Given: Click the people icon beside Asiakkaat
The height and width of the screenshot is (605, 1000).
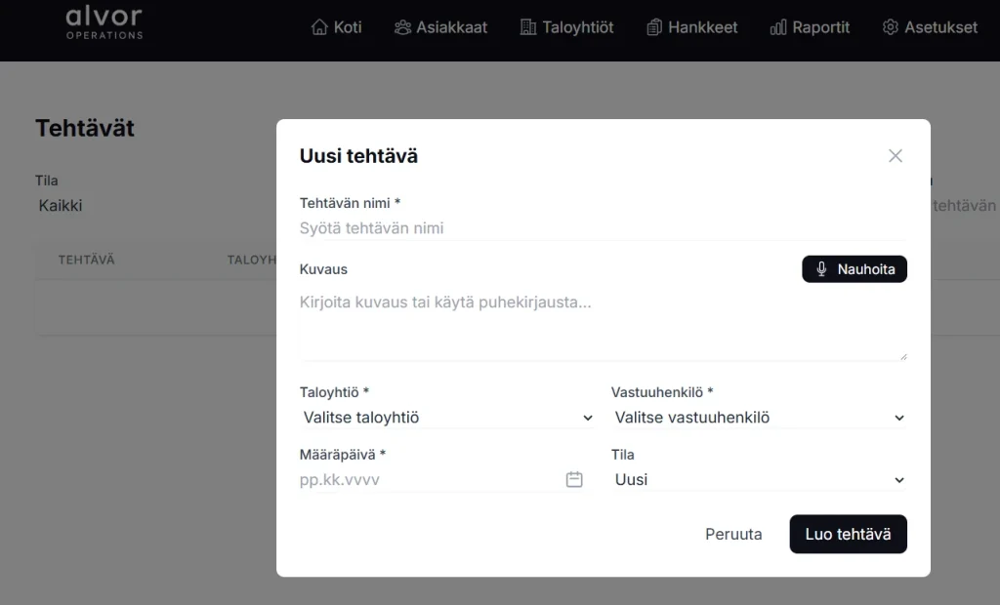Looking at the screenshot, I should 402,27.
